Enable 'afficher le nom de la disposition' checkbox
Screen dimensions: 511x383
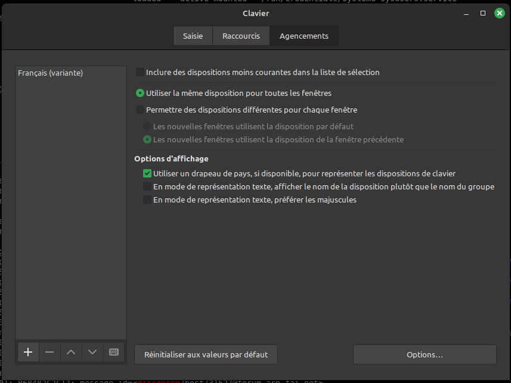[x=147, y=186]
